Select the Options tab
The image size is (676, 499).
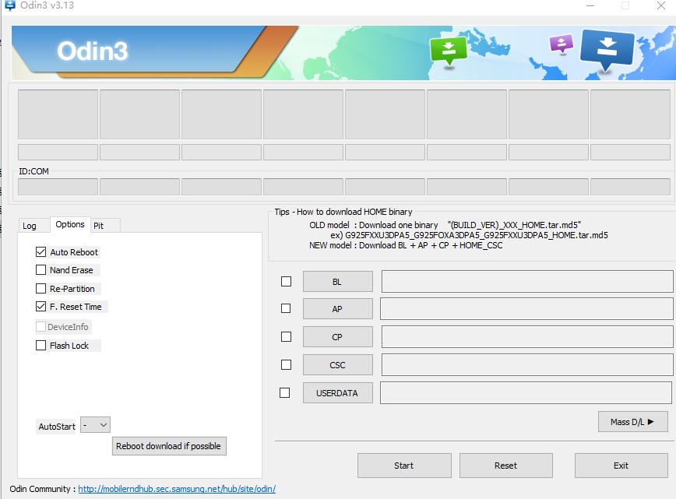point(70,224)
